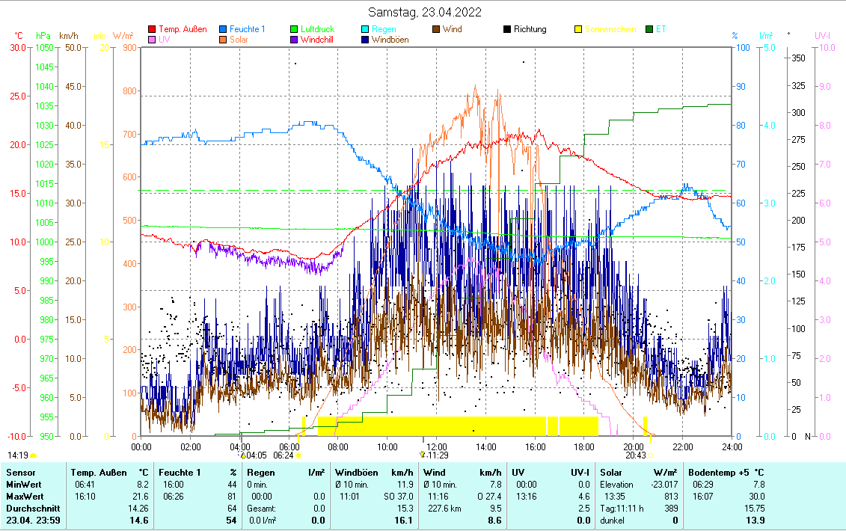Click the yellow marker beside 14:19

(x=33, y=455)
